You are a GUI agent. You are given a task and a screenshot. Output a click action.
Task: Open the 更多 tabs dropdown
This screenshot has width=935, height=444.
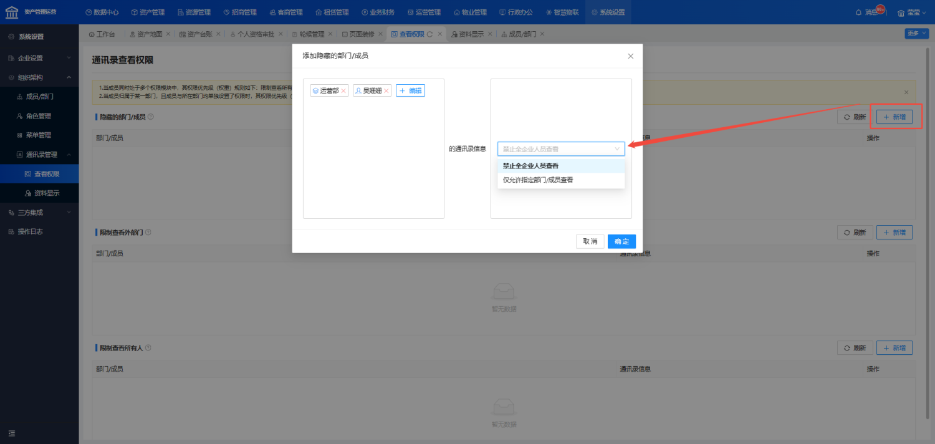click(916, 34)
